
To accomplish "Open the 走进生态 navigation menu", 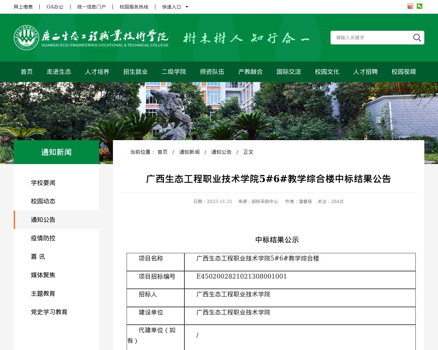I will coord(59,72).
